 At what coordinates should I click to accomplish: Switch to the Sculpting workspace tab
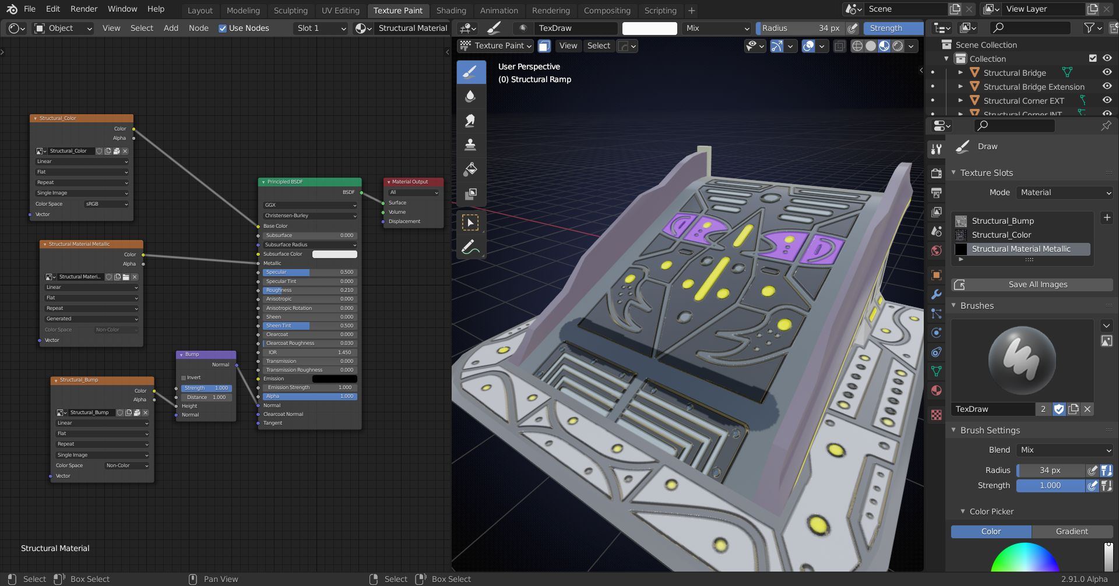(290, 10)
